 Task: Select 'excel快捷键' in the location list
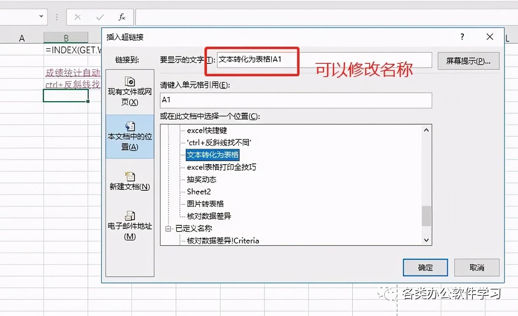[x=207, y=130]
